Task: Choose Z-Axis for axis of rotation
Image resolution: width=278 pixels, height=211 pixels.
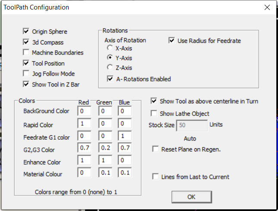Action: (x=110, y=67)
